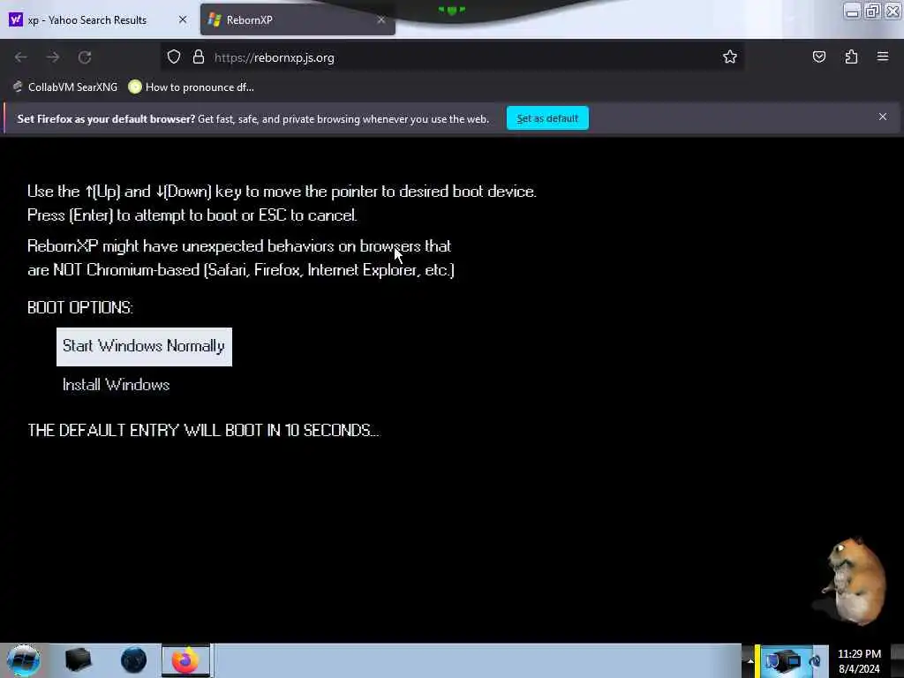Click 'THE DEFAULT ENTRY WILL BOOT' countdown text

coord(204,430)
